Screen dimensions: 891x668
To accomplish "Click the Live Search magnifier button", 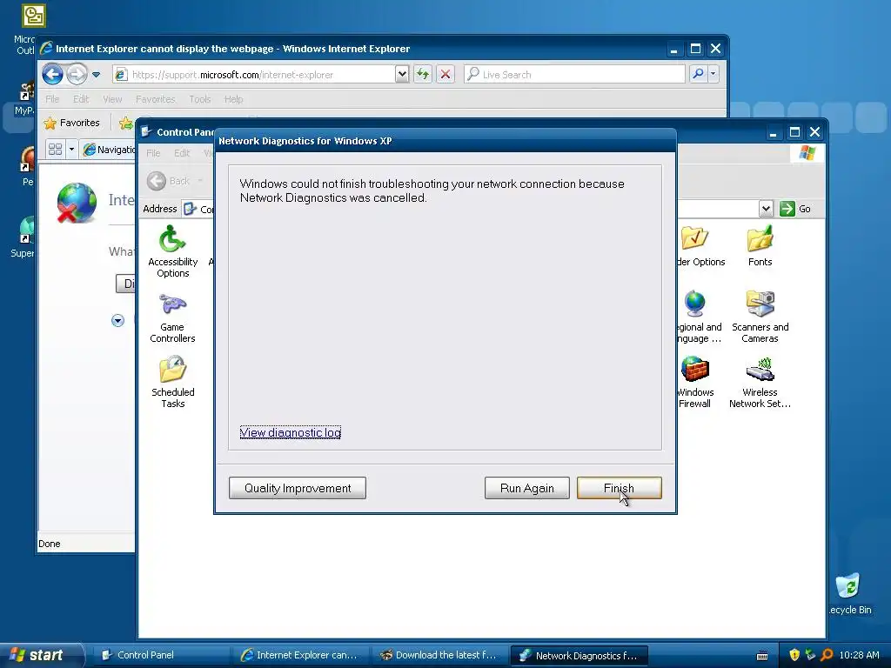I will click(x=698, y=74).
